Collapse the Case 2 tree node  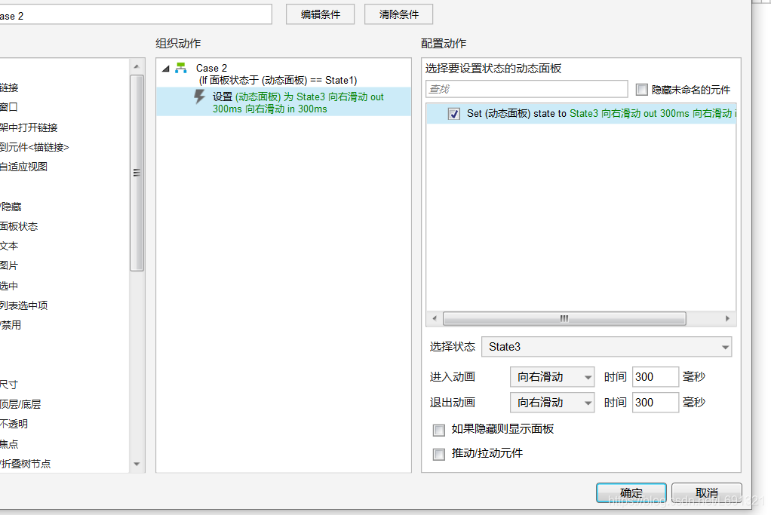pos(166,69)
